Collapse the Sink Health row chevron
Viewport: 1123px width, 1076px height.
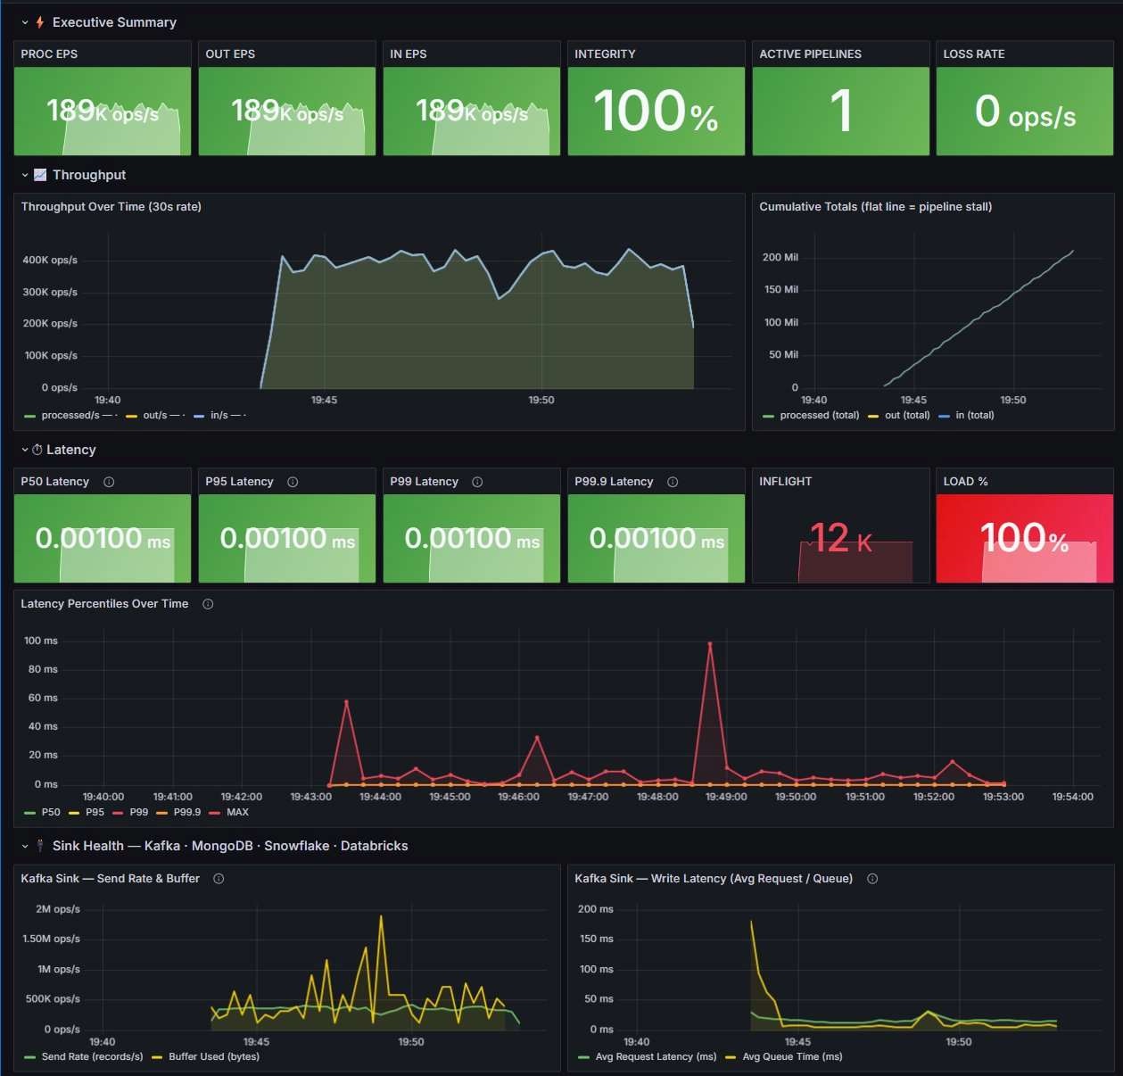(x=25, y=846)
